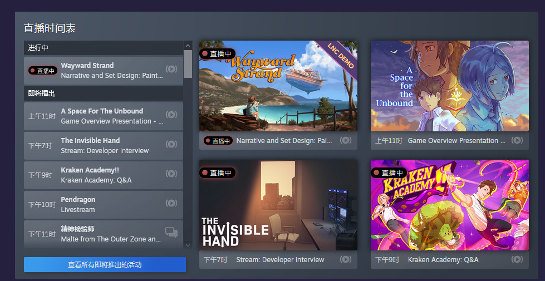Click Narrative and Set Design subtitle in list

click(x=112, y=75)
